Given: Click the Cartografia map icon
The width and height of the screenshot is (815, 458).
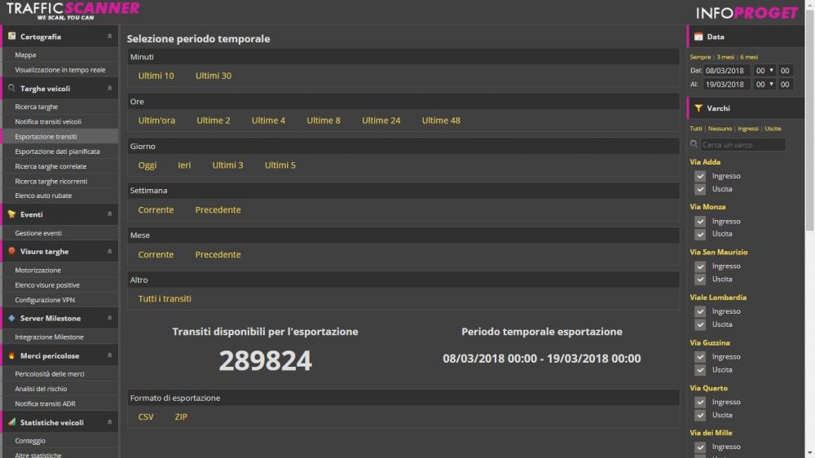Looking at the screenshot, I should pos(12,37).
